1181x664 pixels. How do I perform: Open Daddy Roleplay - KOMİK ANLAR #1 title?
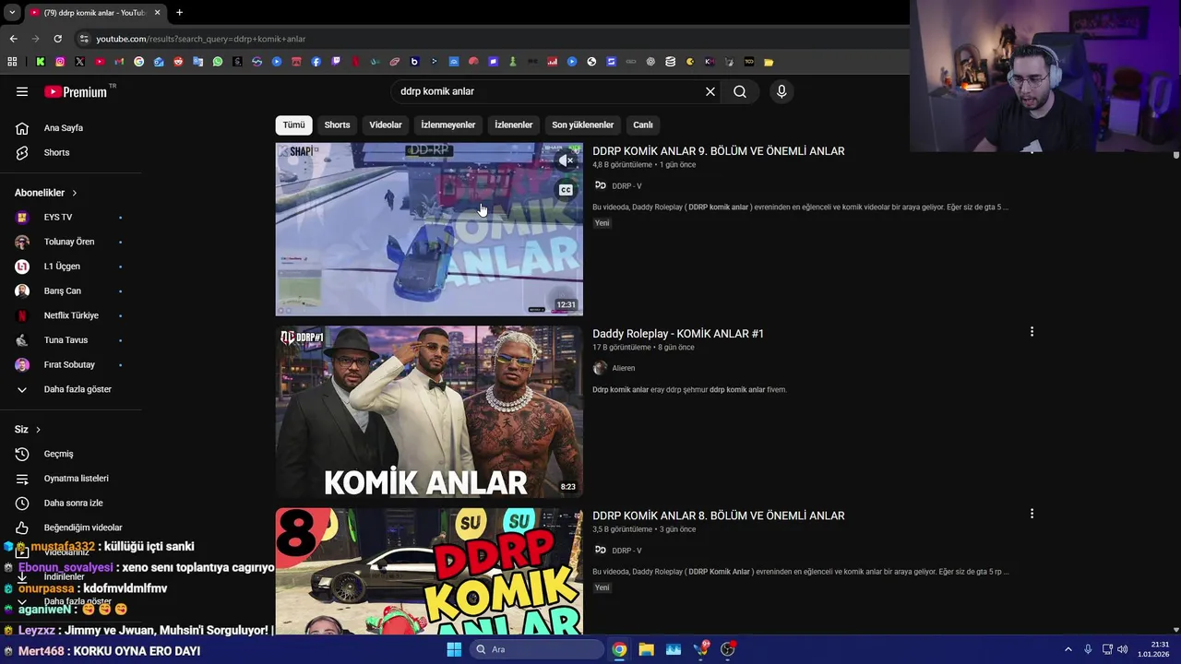(678, 334)
